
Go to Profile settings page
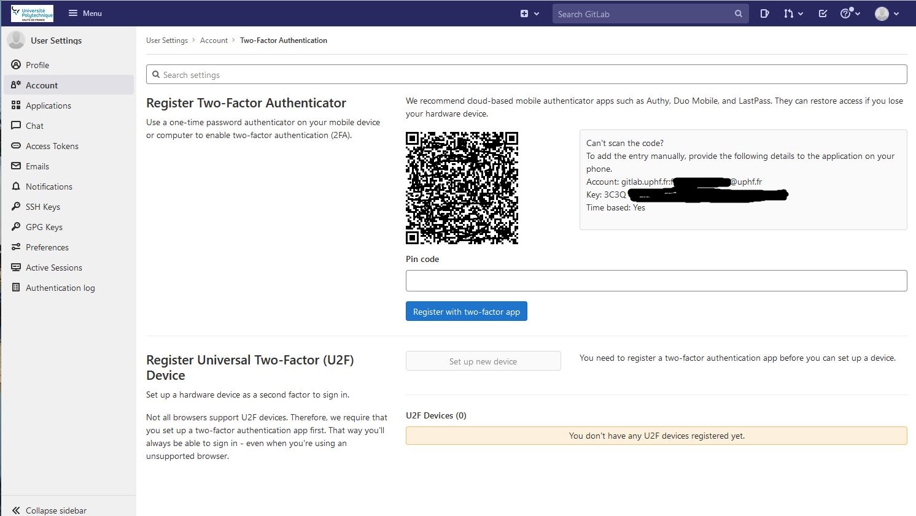pos(69,64)
